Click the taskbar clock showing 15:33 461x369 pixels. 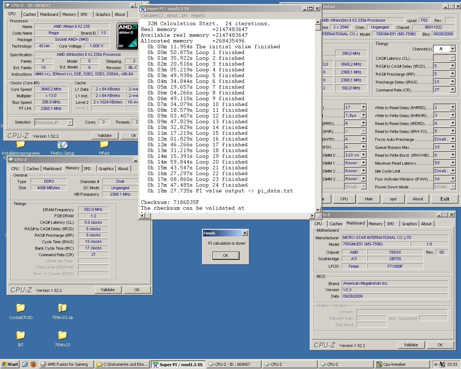(x=452, y=364)
